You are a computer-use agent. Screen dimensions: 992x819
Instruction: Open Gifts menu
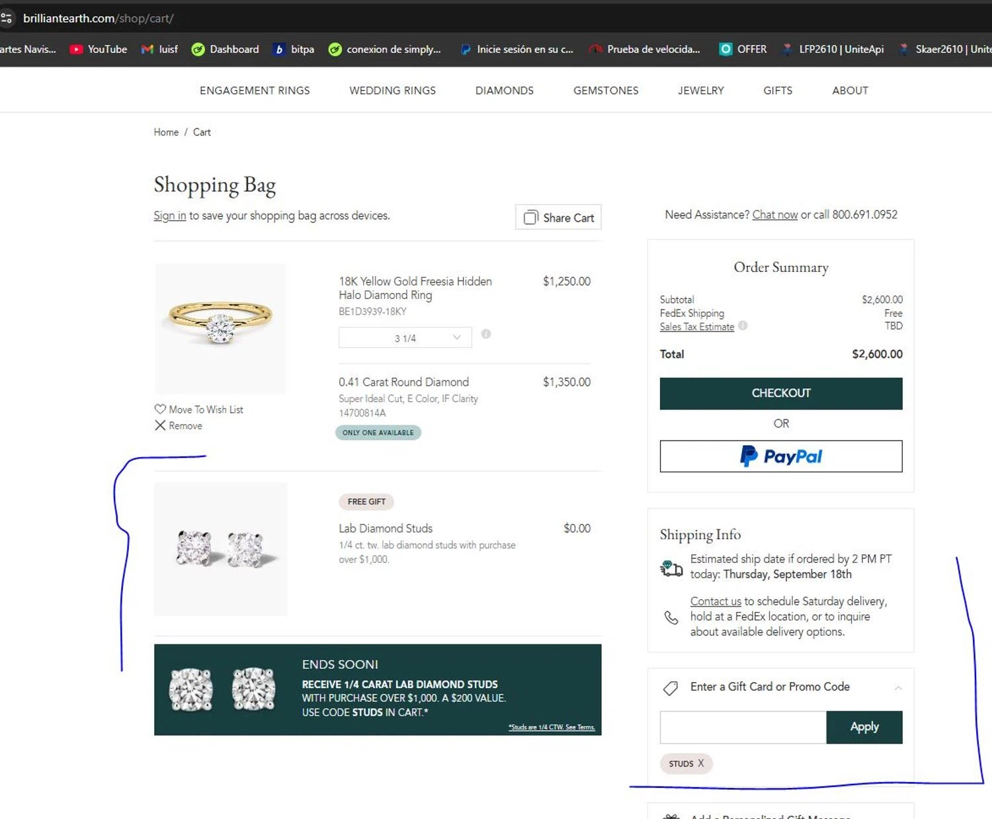778,91
